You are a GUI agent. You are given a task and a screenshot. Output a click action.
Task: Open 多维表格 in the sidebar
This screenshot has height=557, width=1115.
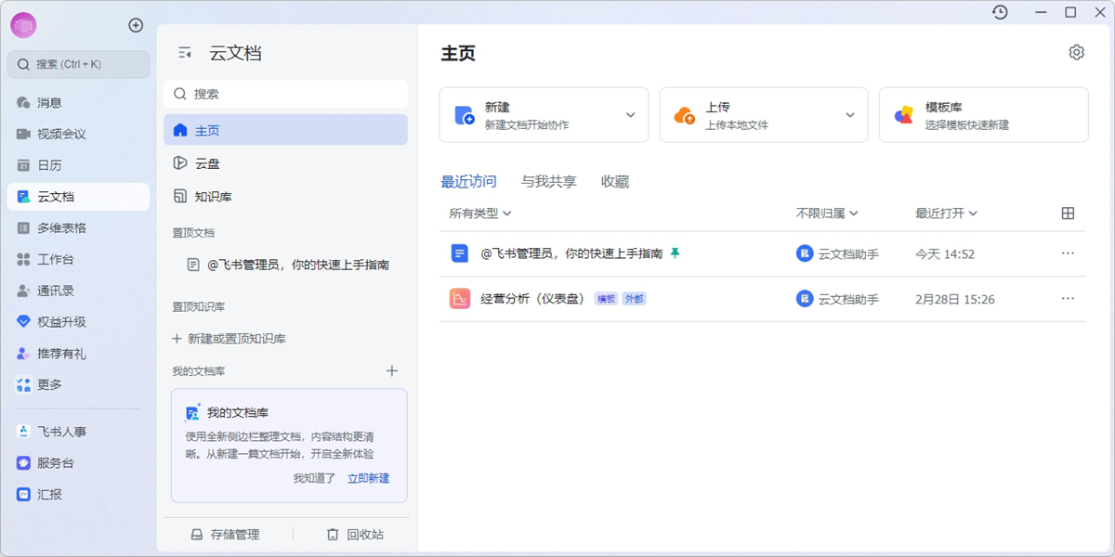[78, 227]
